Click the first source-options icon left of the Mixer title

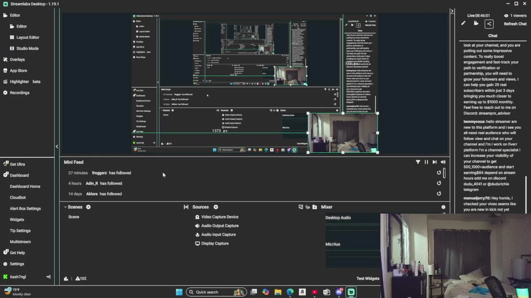pos(301,207)
